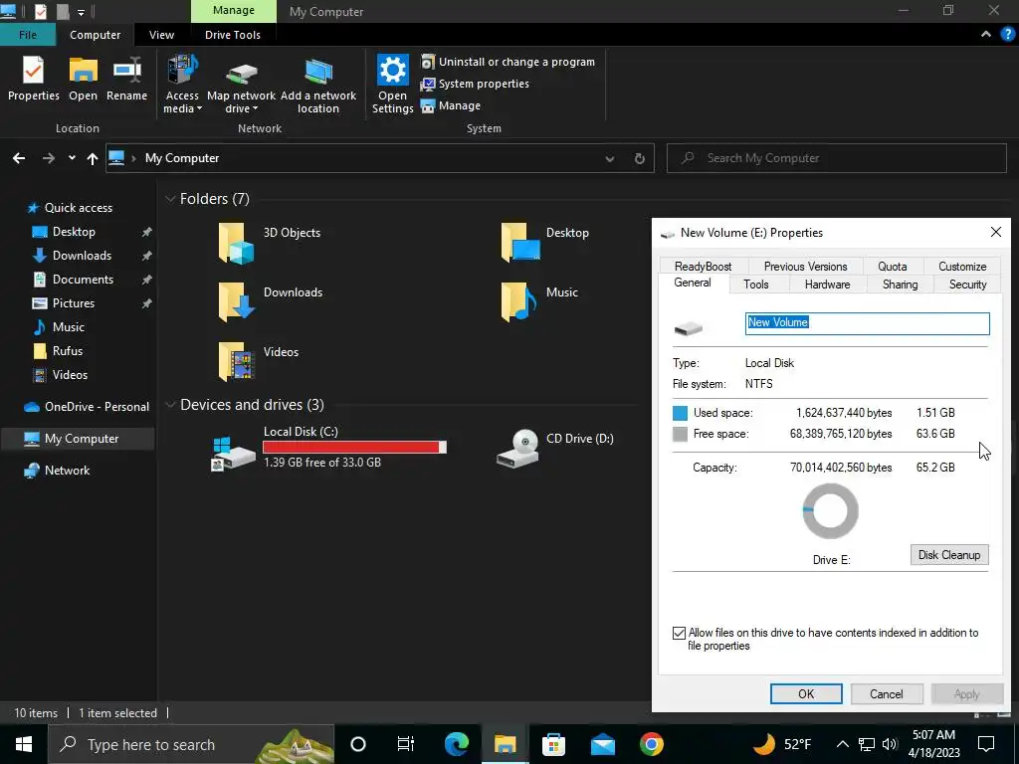Image resolution: width=1019 pixels, height=764 pixels.
Task: Click the blue Used space swatch
Action: [x=680, y=413]
